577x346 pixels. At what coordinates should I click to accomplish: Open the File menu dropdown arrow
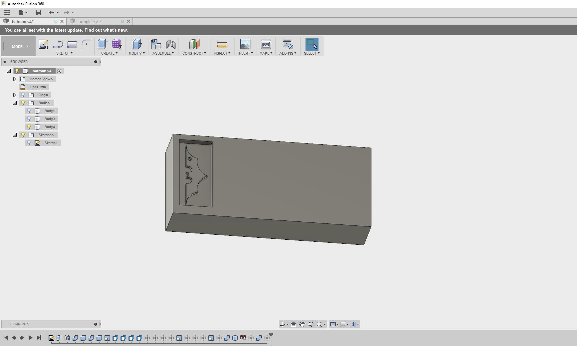coord(26,13)
